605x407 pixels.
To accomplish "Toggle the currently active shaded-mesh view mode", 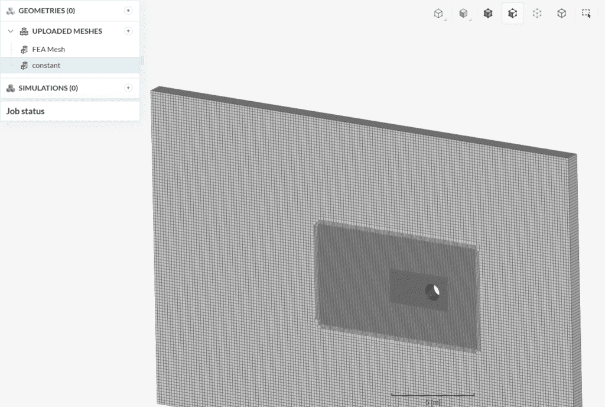I will 512,12.
